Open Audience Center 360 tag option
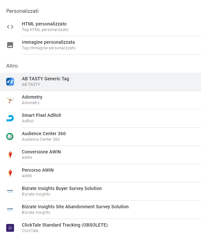 click(100, 137)
